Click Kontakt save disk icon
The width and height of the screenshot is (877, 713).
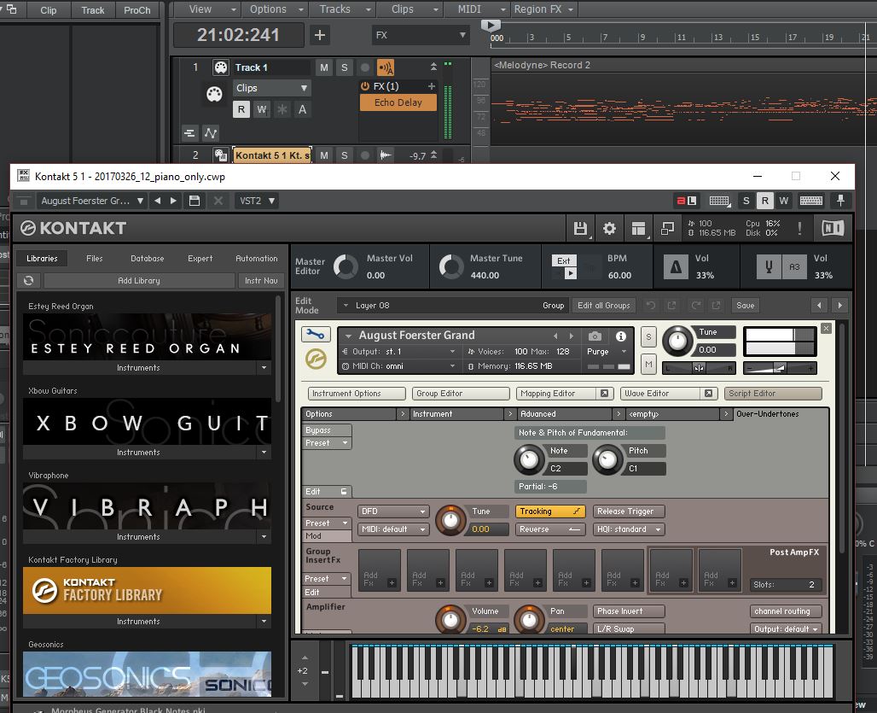pyautogui.click(x=580, y=228)
